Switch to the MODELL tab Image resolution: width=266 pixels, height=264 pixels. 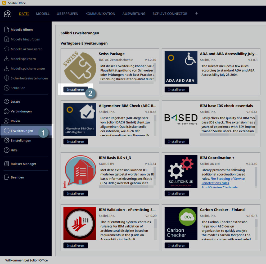click(x=43, y=14)
